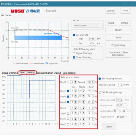Uncheck the Set Current checkbox
Screen dimensions: 136x136
point(74,35)
